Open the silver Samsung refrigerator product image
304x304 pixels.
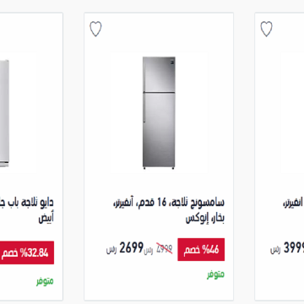tap(159, 112)
